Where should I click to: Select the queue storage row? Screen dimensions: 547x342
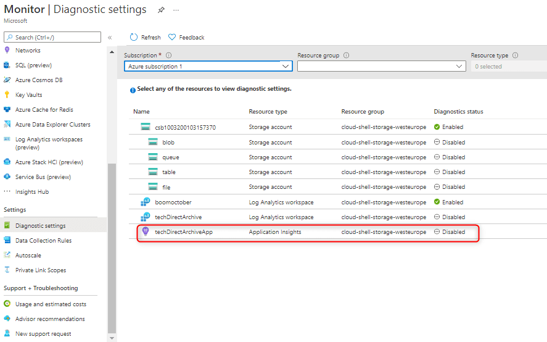338,157
